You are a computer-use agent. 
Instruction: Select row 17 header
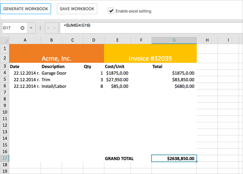5,158
